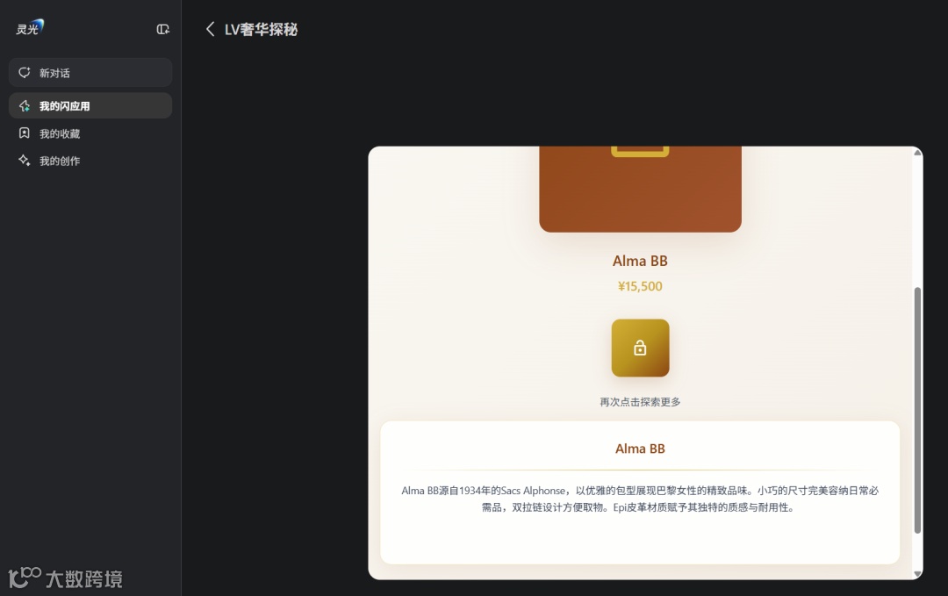Click the scrollbar up arrow in the app panel
Image resolution: width=948 pixels, height=596 pixels.
point(917,153)
